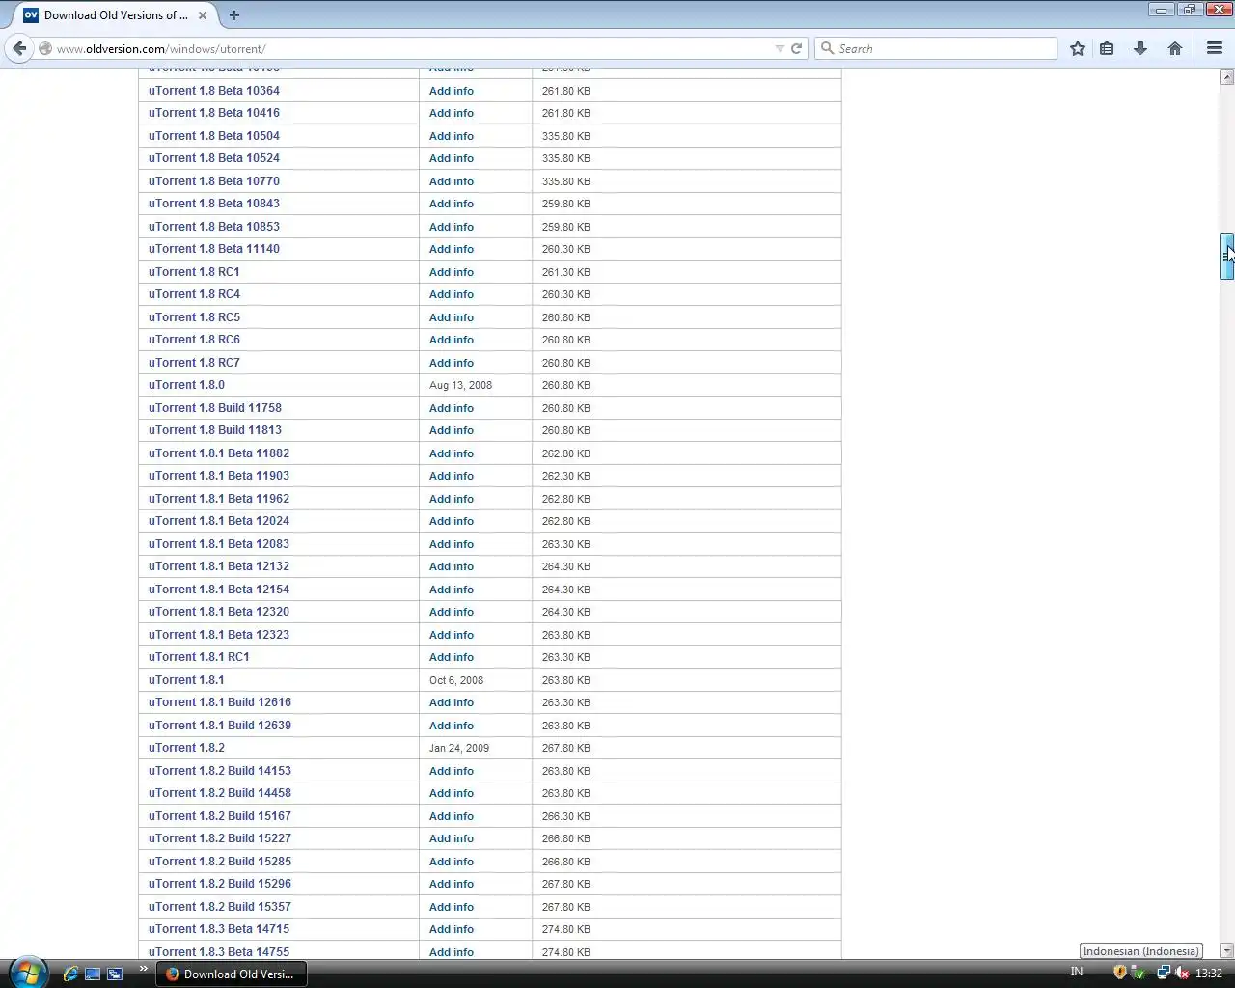
Task: Open the bookmarks list icon
Action: tap(1107, 48)
